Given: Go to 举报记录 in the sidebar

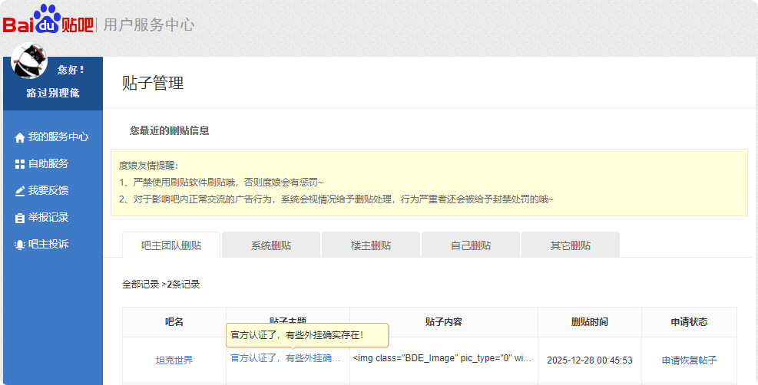Looking at the screenshot, I should coord(48,217).
